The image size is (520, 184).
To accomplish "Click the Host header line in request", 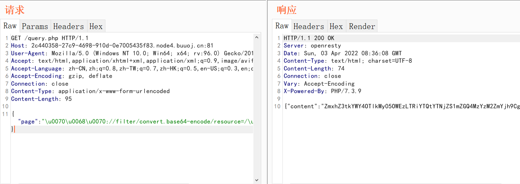I will pos(112,46).
